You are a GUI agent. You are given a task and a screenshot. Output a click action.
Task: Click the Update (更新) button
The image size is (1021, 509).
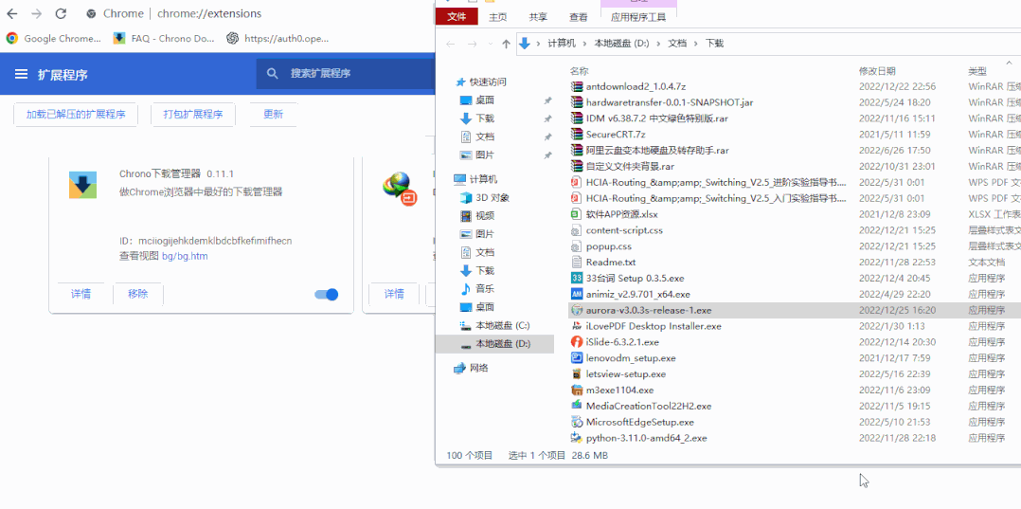274,115
